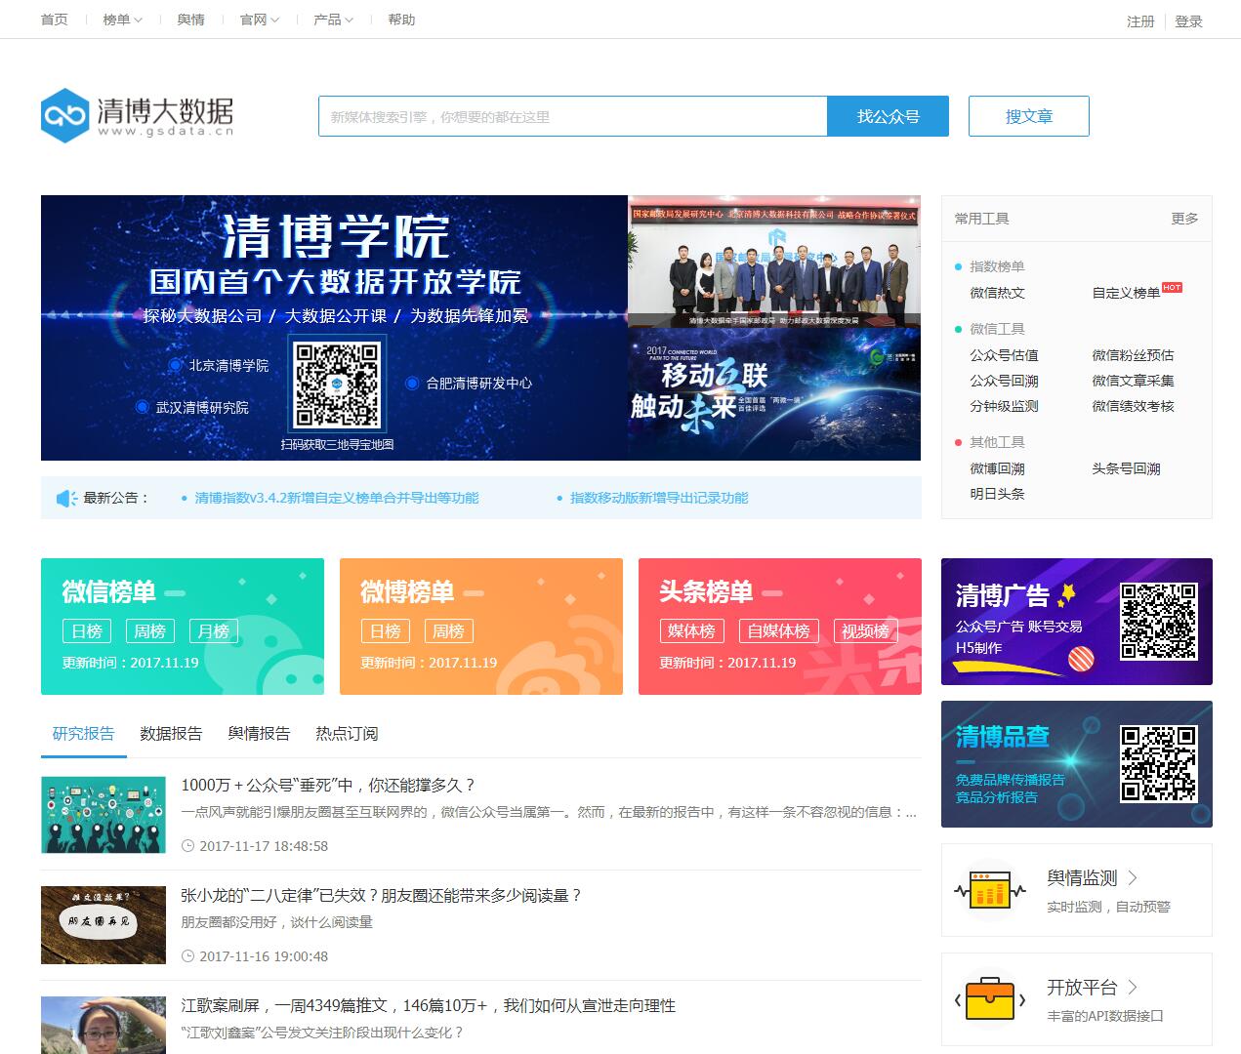Click the 找公众号 search button

(x=889, y=116)
